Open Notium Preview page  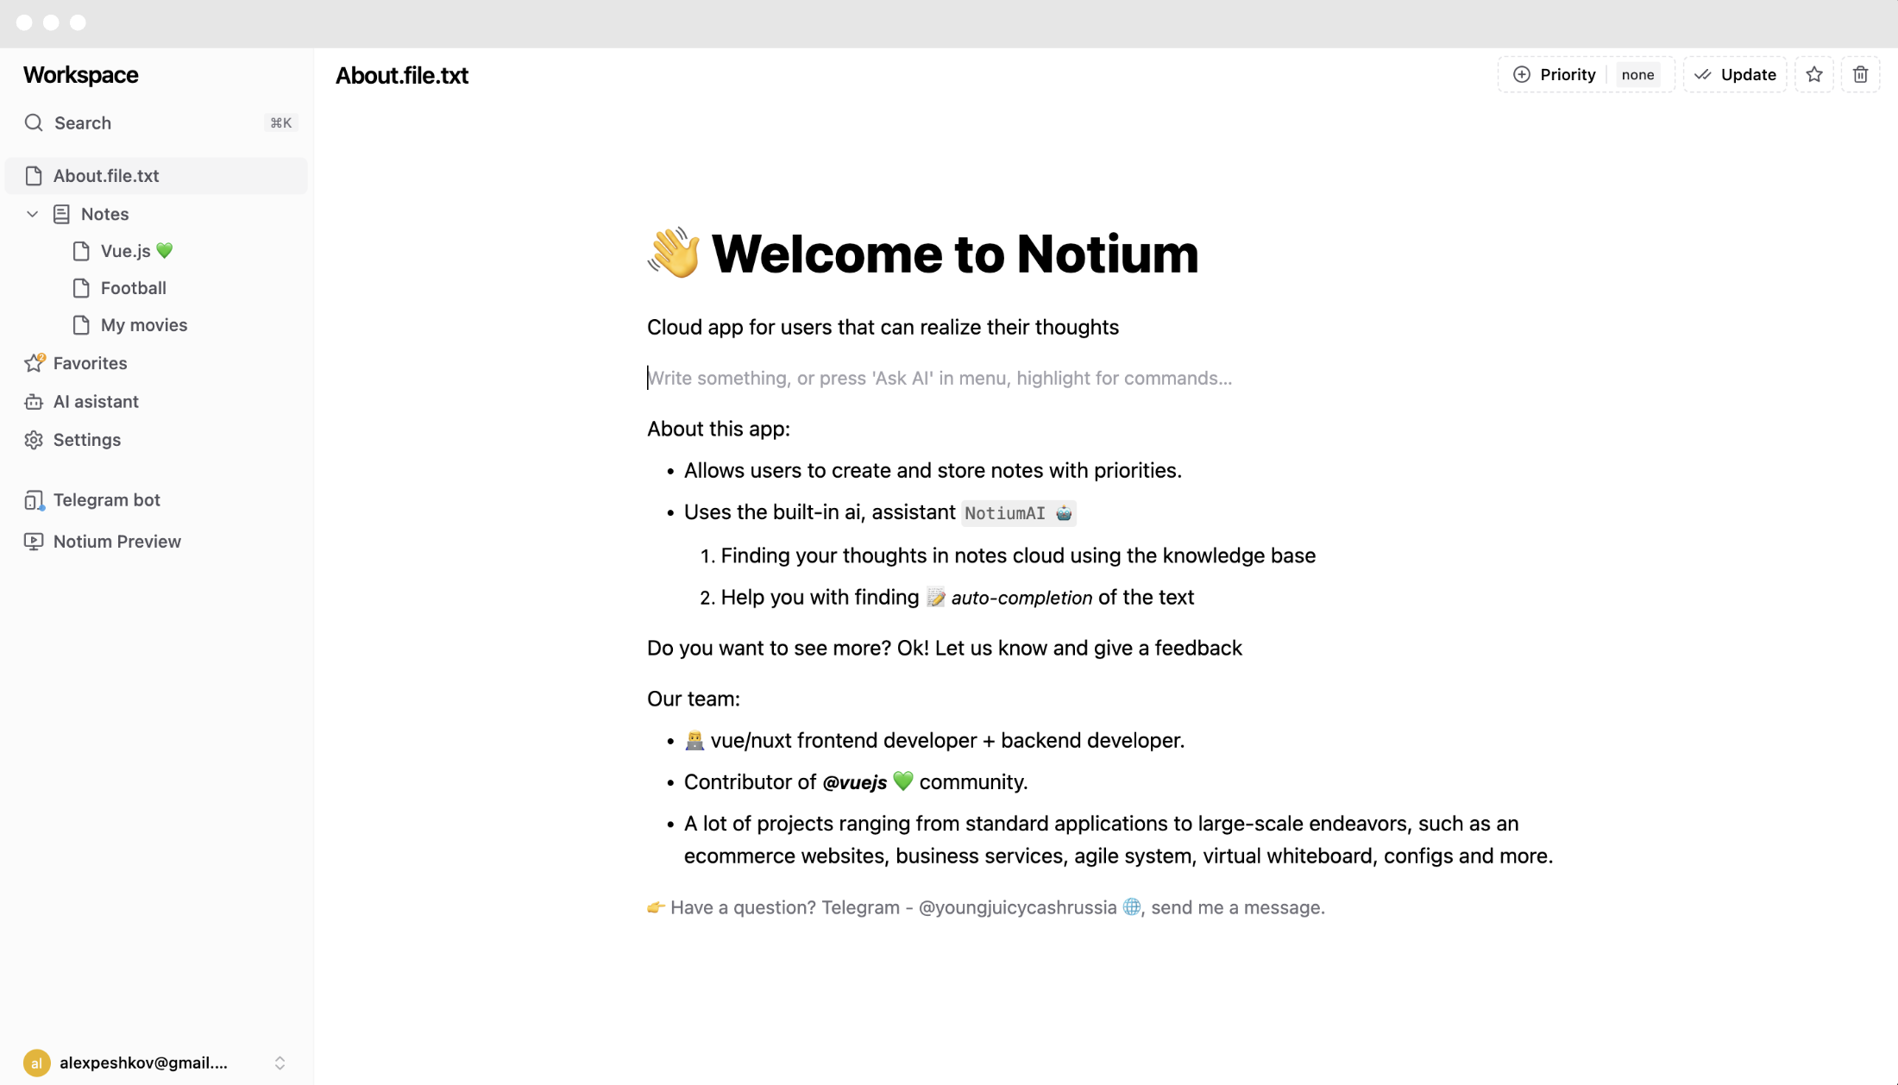click(x=117, y=542)
